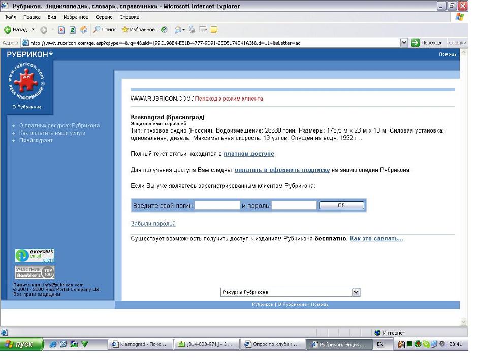The height and width of the screenshot is (361, 478).
Task: Click the Ссылки links toolbar label
Action: click(457, 43)
